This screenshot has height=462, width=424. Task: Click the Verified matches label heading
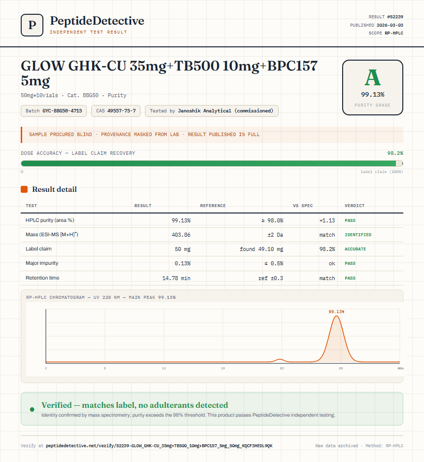pyautogui.click(x=135, y=405)
